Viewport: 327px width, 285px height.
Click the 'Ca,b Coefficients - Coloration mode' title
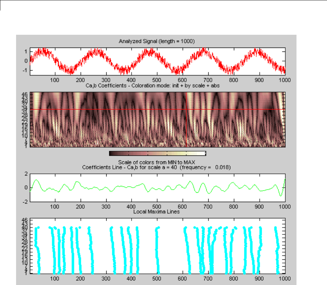[x=153, y=86]
